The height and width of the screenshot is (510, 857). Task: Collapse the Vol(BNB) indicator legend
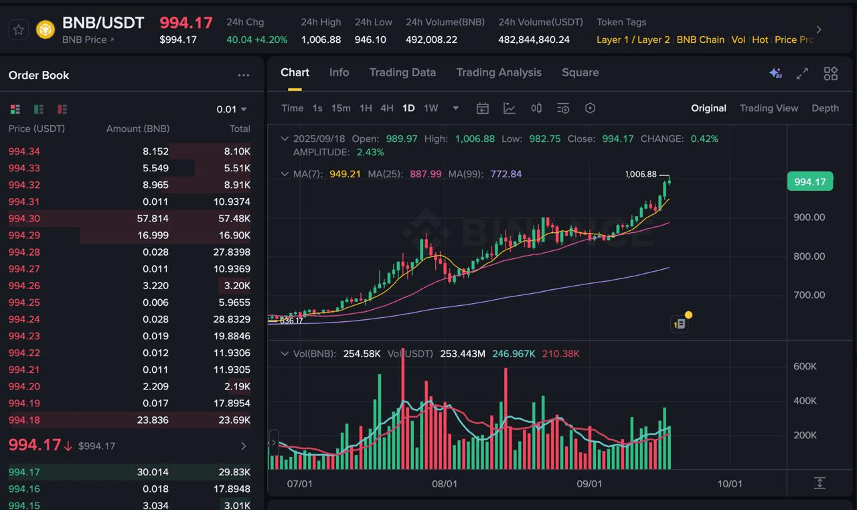(285, 353)
